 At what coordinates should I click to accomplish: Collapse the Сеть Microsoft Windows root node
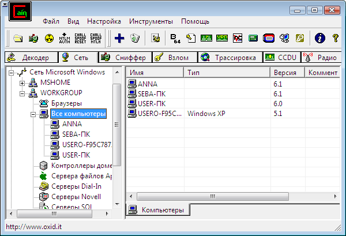[x=11, y=73]
